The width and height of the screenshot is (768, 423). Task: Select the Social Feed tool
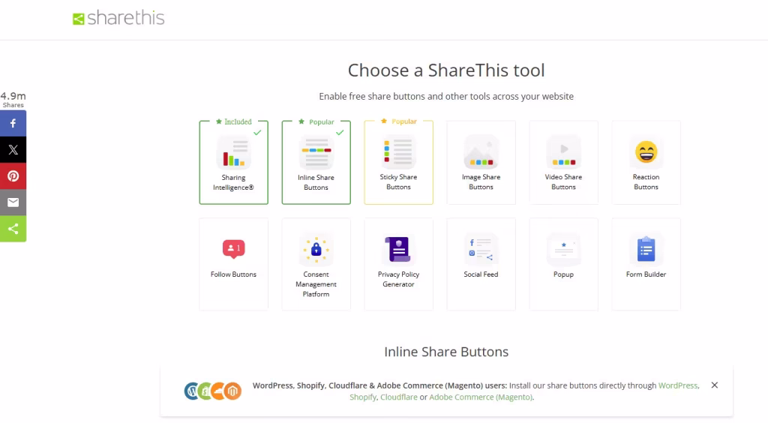click(481, 264)
